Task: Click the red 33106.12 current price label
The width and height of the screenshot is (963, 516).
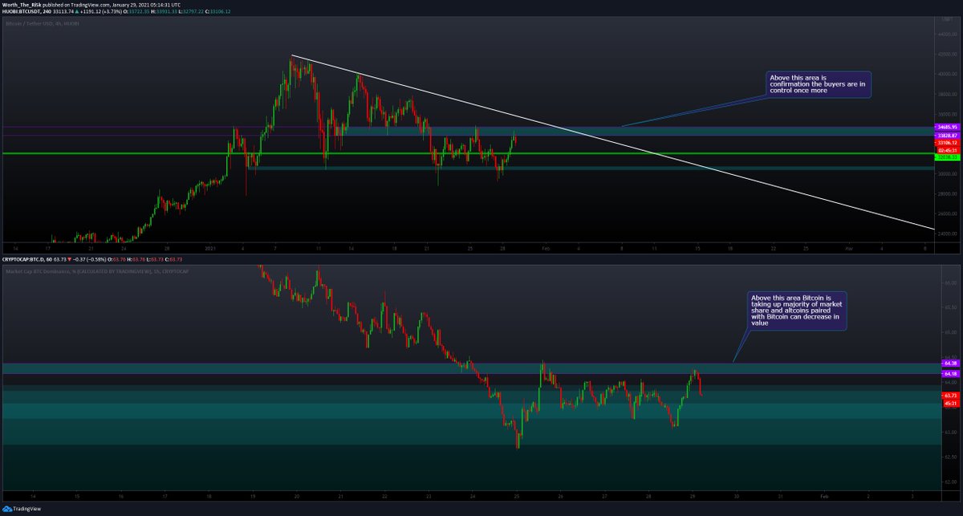Action: [x=947, y=143]
